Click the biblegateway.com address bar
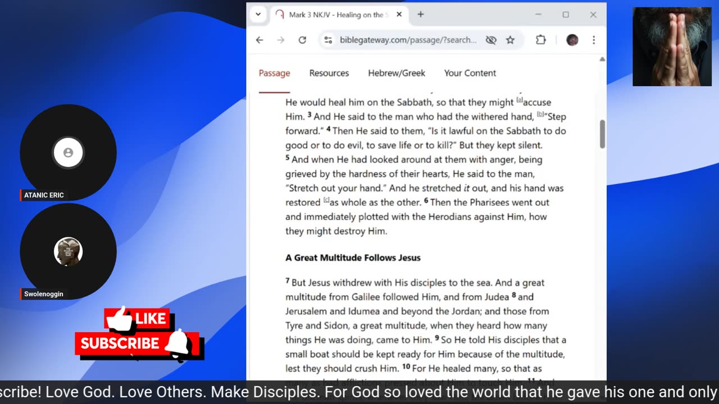Image resolution: width=719 pixels, height=404 pixels. [x=408, y=40]
